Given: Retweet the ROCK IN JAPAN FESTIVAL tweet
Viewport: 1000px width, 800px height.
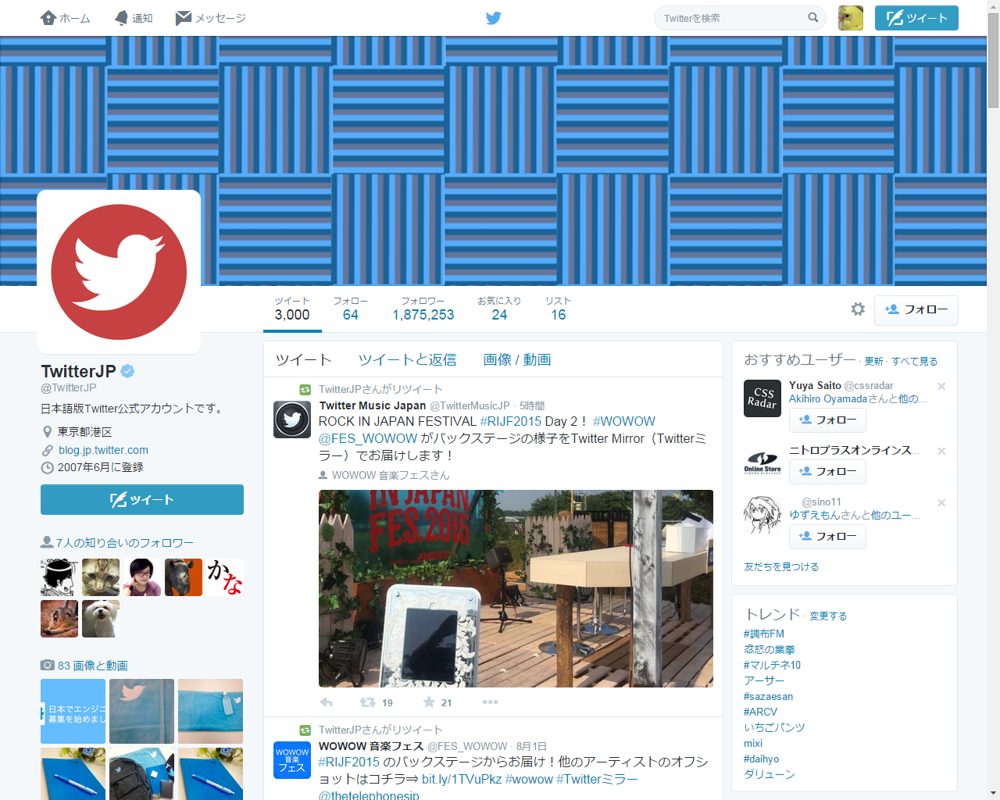Looking at the screenshot, I should point(368,702).
